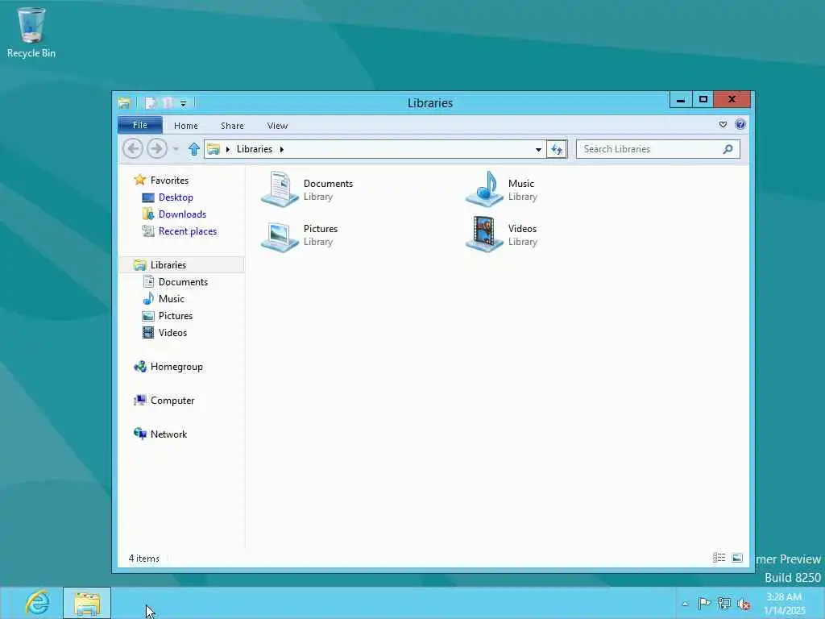The width and height of the screenshot is (825, 619).
Task: Click the muted volume tray icon
Action: pyautogui.click(x=744, y=604)
